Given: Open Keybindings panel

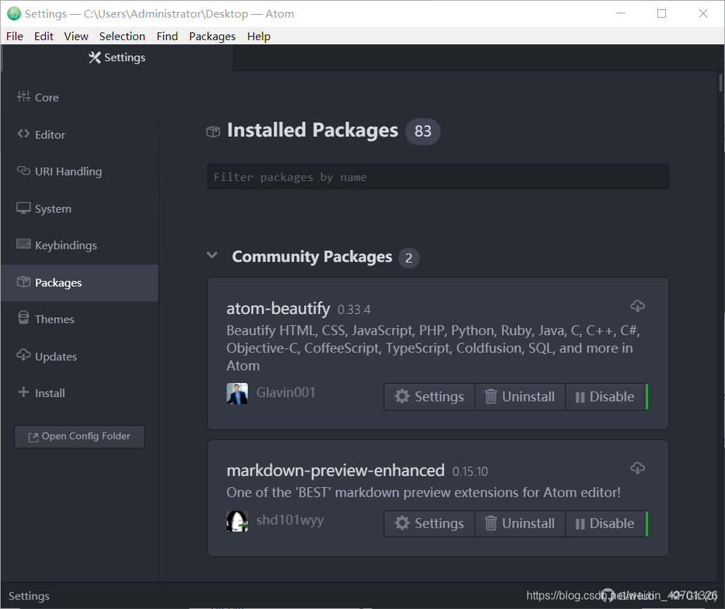Looking at the screenshot, I should [x=80, y=246].
